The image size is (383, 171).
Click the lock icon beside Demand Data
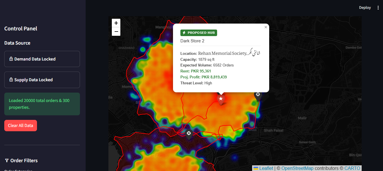click(11, 59)
